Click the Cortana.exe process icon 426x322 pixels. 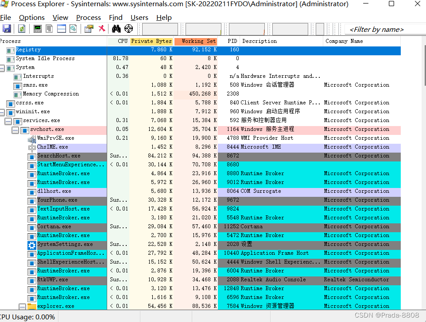[x=32, y=228]
